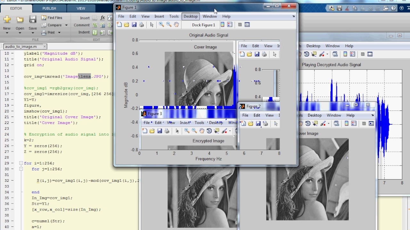Save Figure 1 using its toolbar disk icon
Screen dimensions: 410x230
134,25
